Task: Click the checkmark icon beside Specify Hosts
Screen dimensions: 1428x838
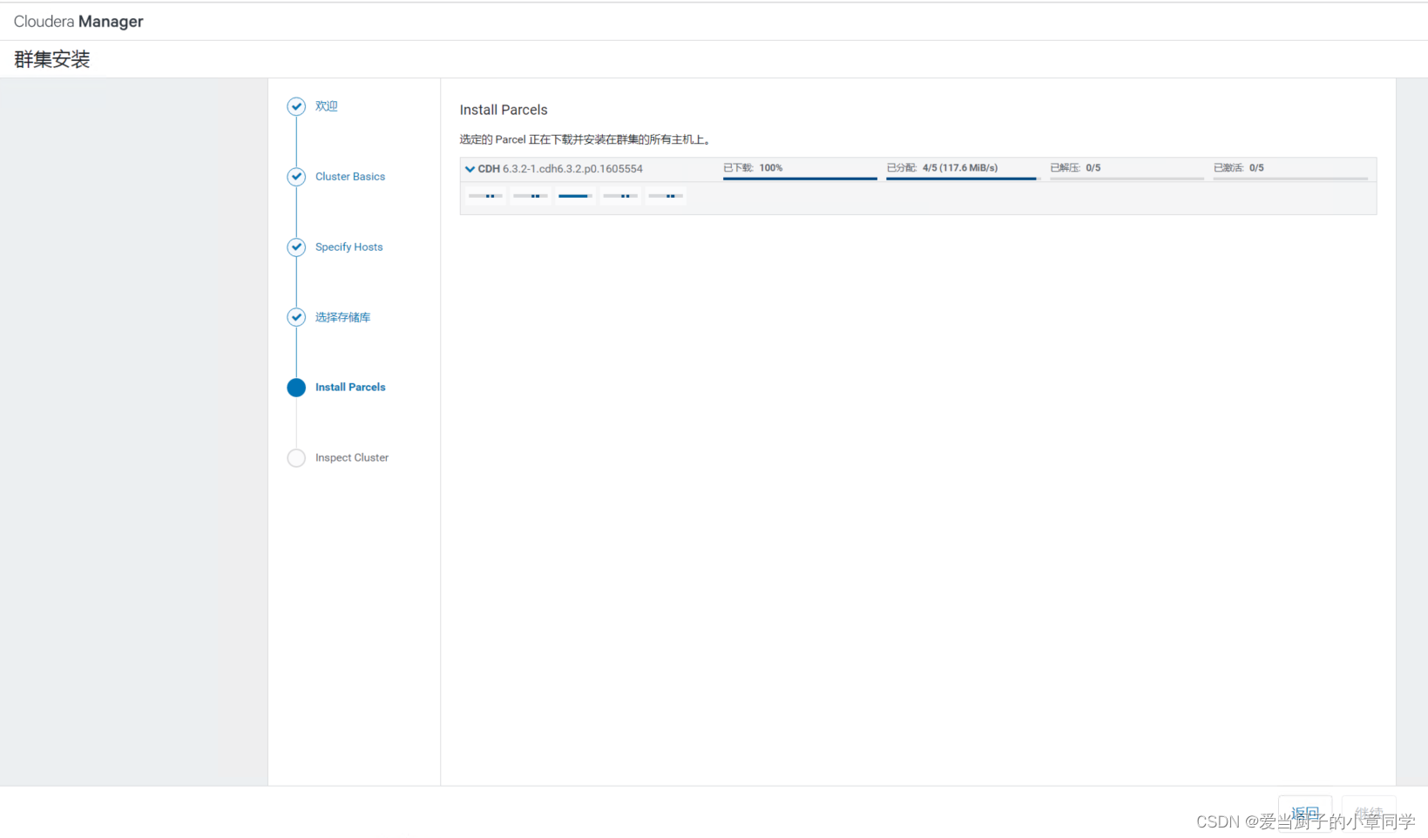Action: (x=296, y=247)
